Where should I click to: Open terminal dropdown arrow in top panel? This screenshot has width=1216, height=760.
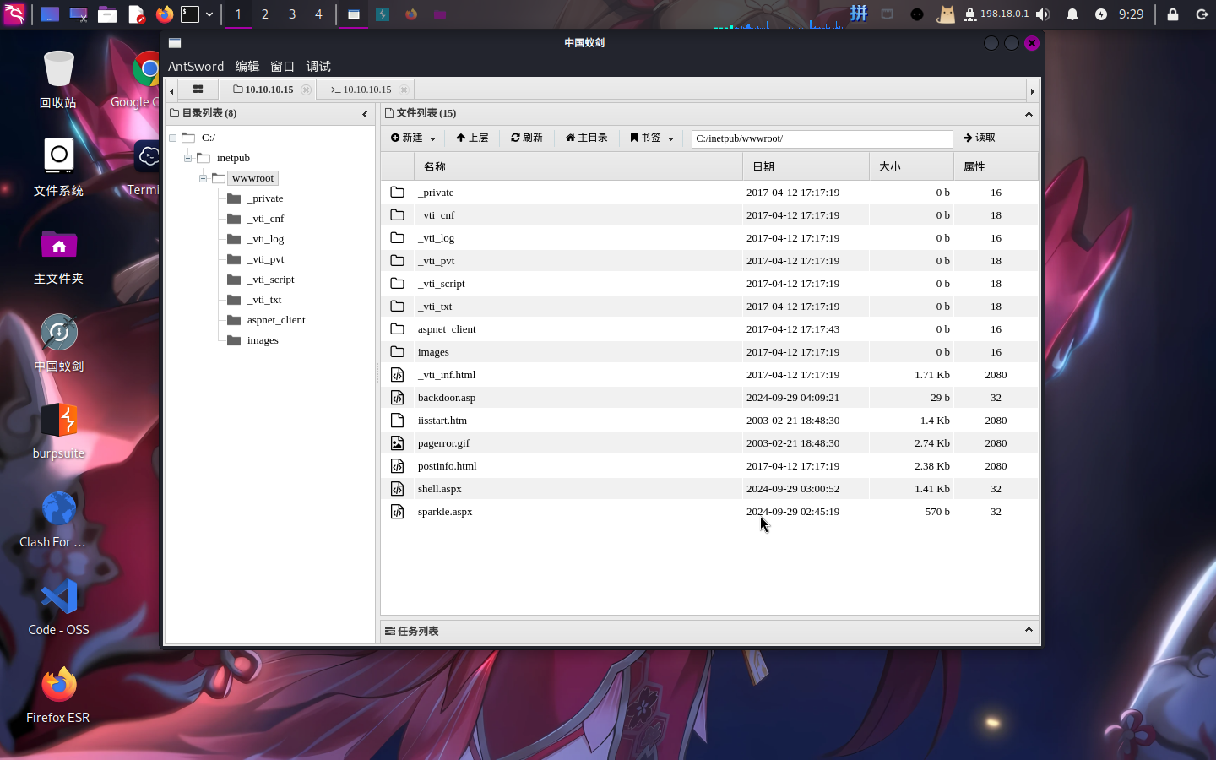pyautogui.click(x=209, y=14)
